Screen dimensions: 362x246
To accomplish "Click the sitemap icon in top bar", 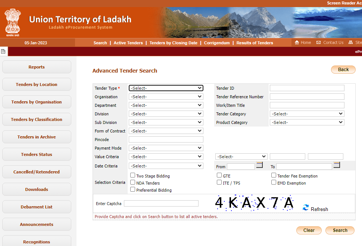I will coord(350,42).
